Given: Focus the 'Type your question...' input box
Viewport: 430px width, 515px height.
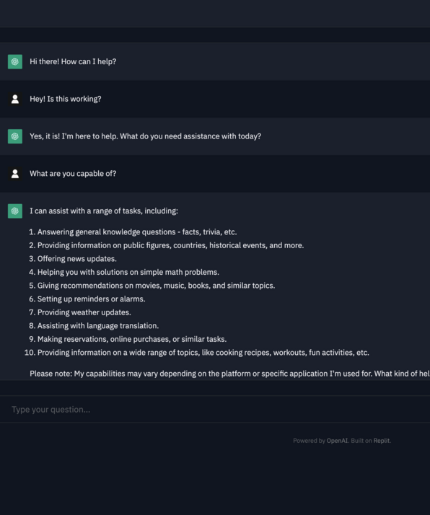Looking at the screenshot, I should coord(215,409).
